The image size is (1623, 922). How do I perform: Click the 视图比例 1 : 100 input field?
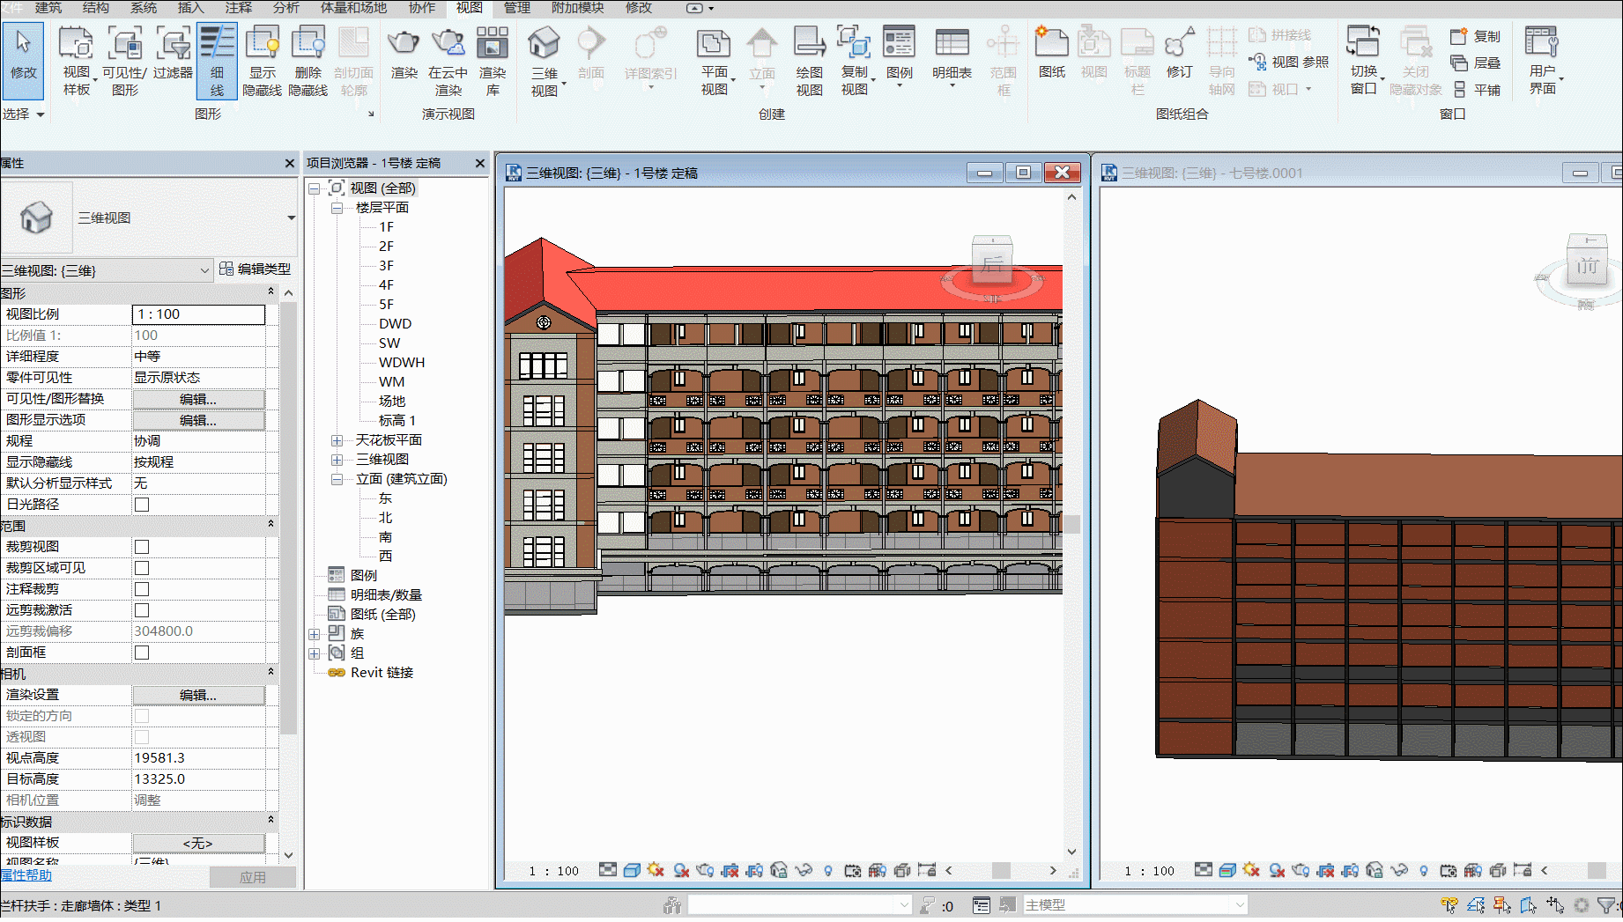coord(198,314)
